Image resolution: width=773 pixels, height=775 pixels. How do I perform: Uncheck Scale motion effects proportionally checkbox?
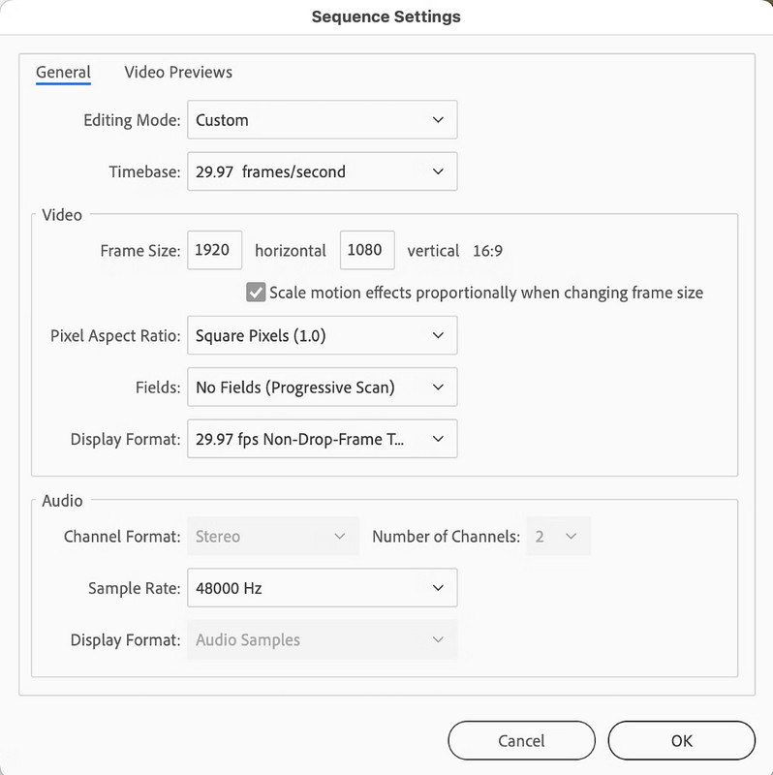point(256,293)
